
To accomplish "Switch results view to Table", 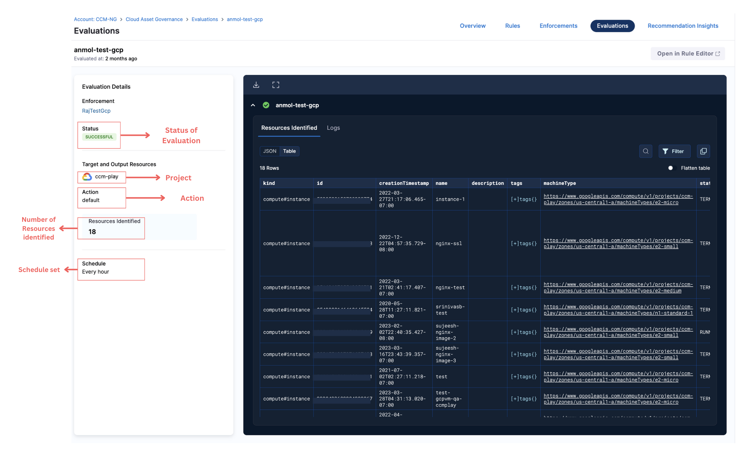I will (289, 151).
